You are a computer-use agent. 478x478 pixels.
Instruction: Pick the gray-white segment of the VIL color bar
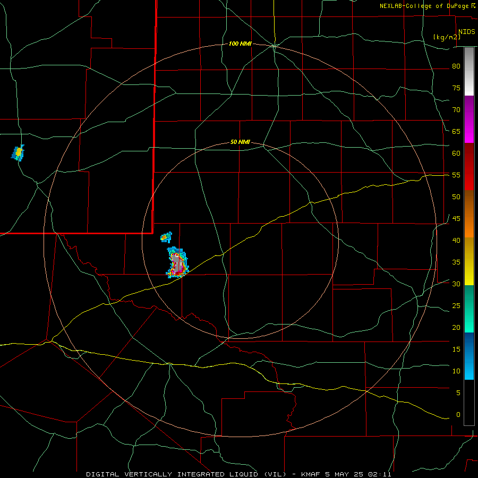(x=469, y=72)
